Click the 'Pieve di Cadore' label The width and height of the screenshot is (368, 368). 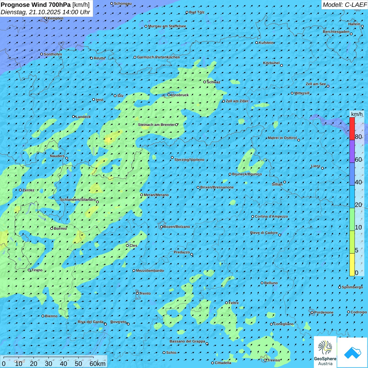[x=264, y=233]
